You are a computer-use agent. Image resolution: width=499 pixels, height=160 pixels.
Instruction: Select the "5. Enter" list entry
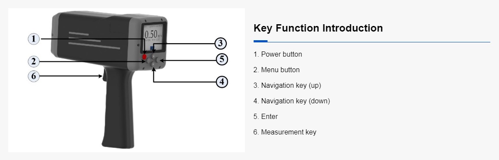tap(265, 116)
